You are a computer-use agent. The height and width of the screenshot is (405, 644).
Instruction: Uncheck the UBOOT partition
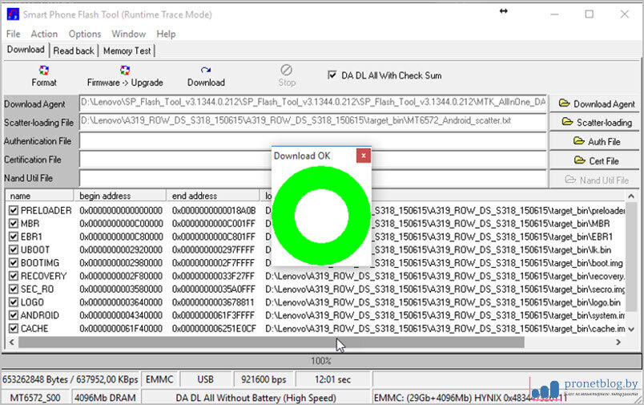point(14,250)
